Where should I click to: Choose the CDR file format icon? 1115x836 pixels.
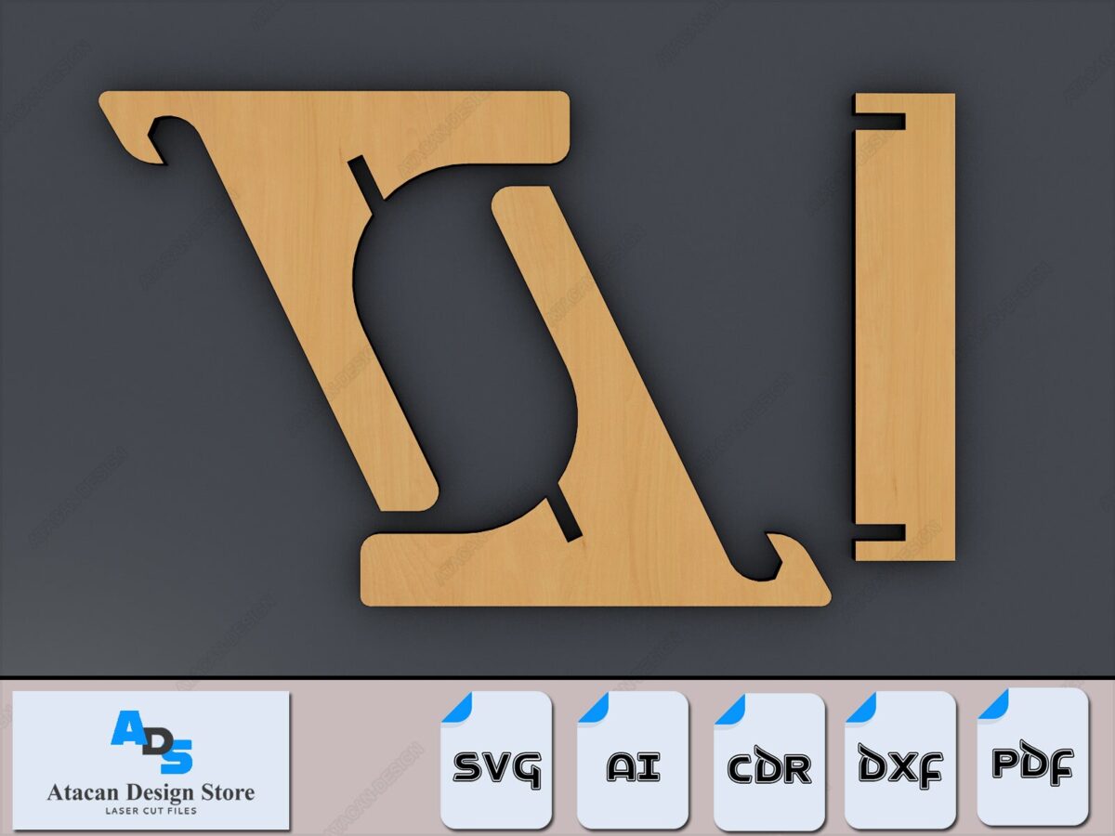768,762
